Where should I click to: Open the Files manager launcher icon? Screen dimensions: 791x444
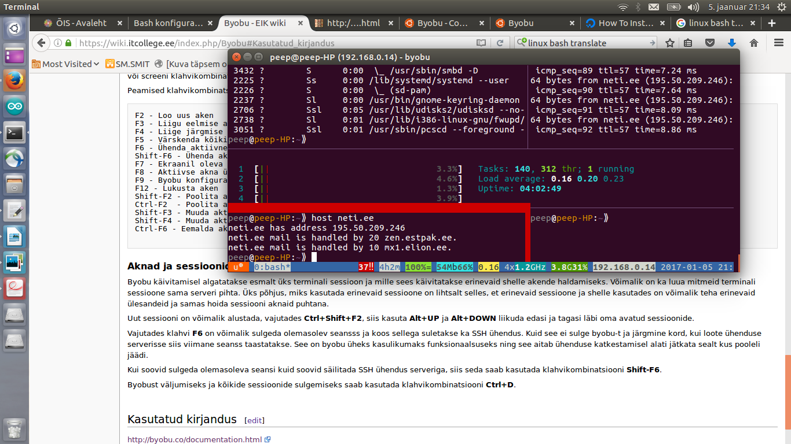(x=14, y=185)
